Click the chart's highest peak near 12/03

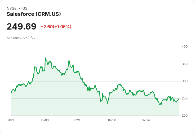click(45, 58)
